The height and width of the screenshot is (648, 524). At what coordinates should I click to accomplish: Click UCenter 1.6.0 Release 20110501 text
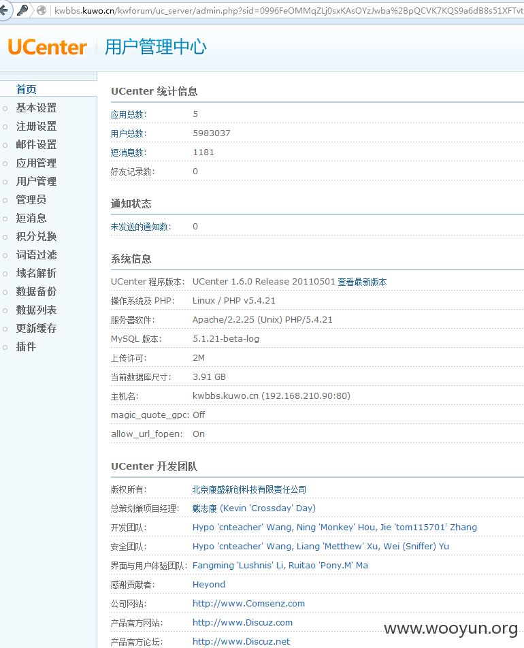[263, 281]
